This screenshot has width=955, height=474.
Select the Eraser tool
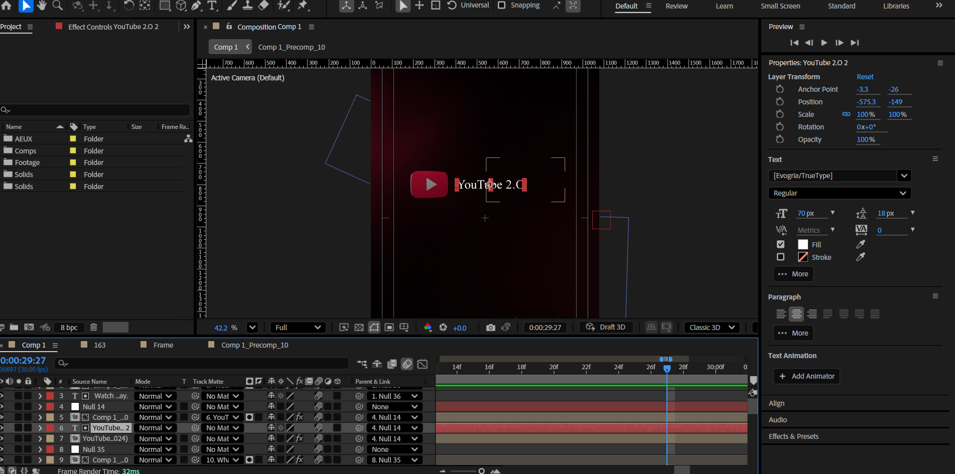263,6
